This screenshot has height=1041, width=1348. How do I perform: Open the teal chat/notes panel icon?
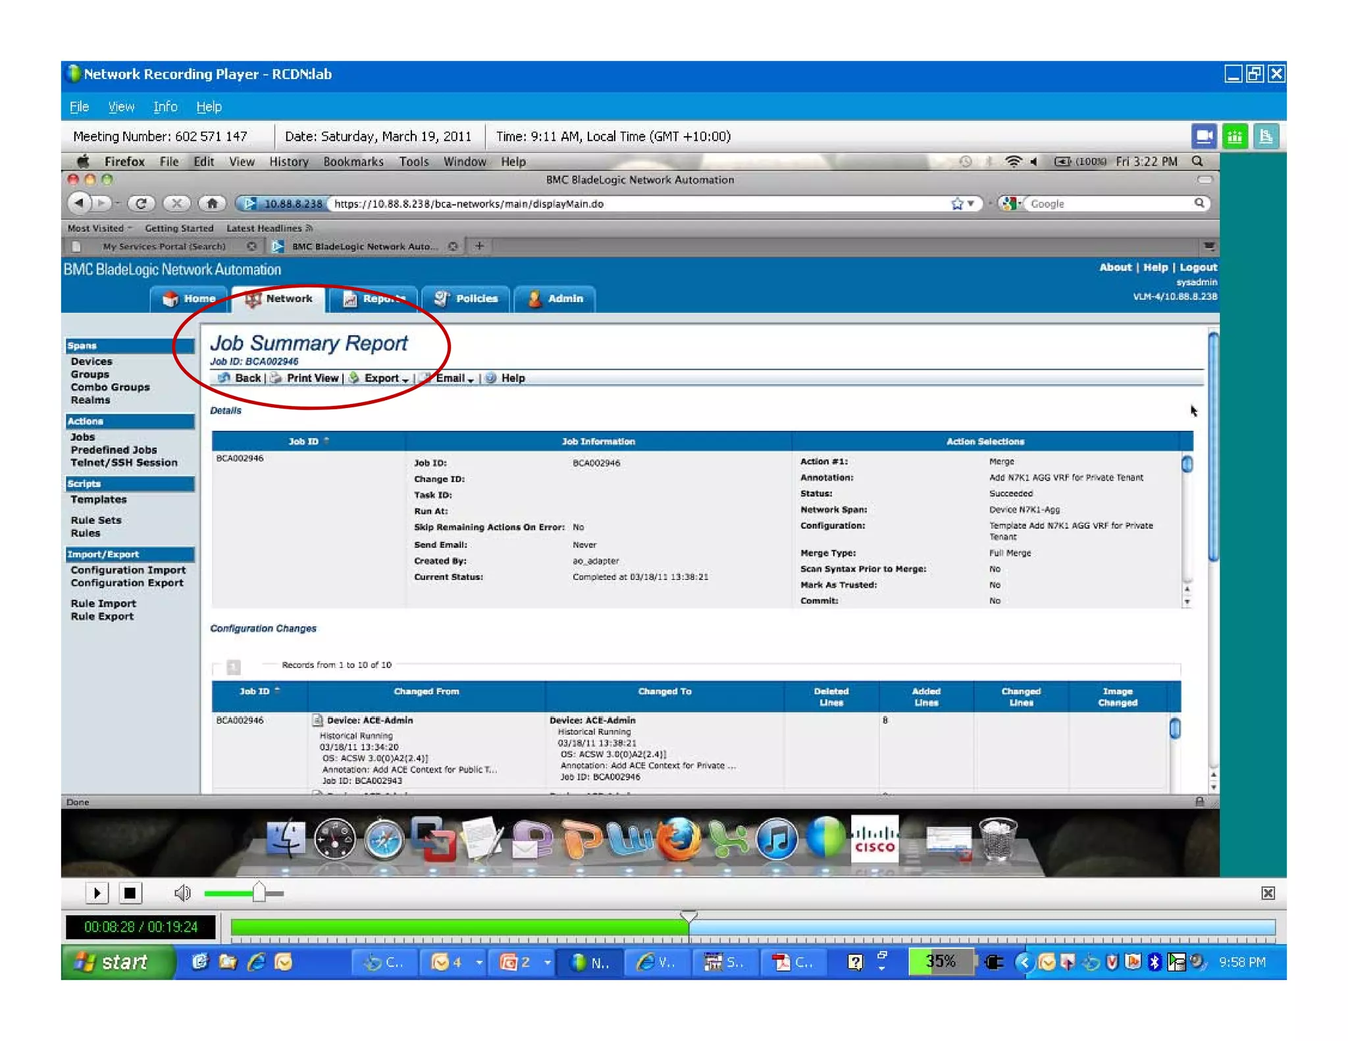[1265, 137]
